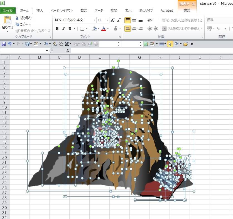Screen dimensions: 233x219
Task: Click the phonetic guide (ア亜) icon
Action: 116,29
